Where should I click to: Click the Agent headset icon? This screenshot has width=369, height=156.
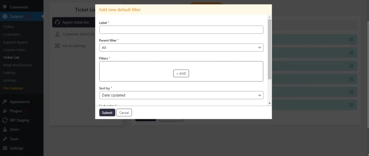pyautogui.click(x=57, y=22)
